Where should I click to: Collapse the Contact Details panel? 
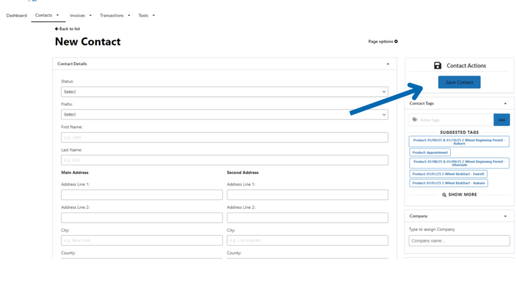(x=388, y=64)
